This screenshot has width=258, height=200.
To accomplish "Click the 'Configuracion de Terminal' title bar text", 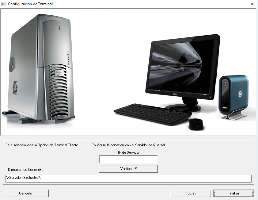I will (30, 4).
